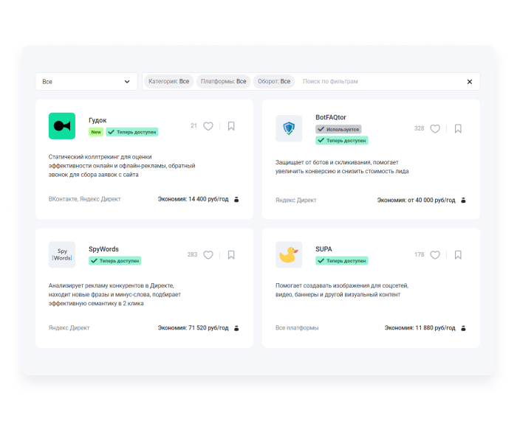Open the Оборот: Все filter chip

274,81
